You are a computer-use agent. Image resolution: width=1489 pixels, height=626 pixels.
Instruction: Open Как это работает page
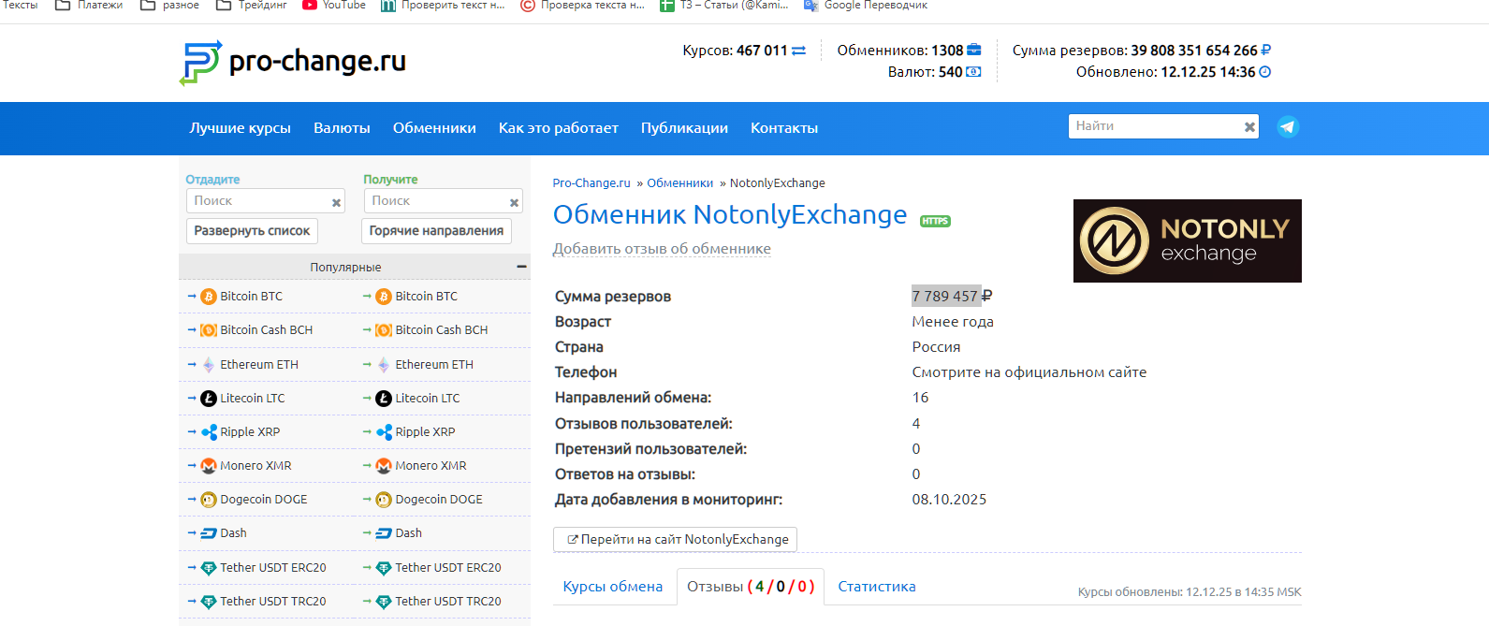tap(559, 128)
